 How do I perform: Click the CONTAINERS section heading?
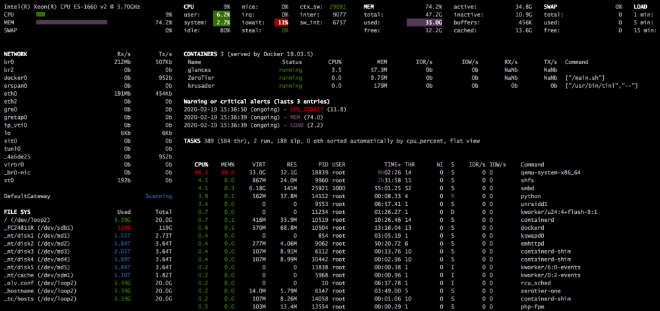pos(201,54)
